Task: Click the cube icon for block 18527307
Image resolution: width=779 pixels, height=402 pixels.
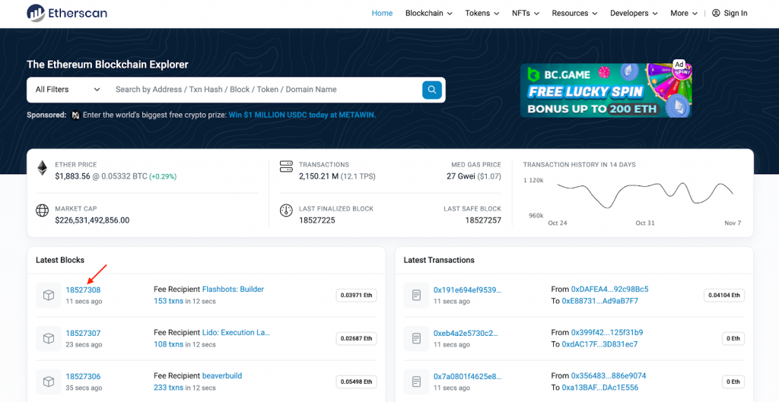Action: (x=49, y=338)
